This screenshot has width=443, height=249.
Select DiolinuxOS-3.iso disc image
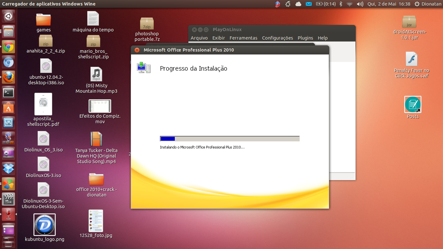click(43, 167)
